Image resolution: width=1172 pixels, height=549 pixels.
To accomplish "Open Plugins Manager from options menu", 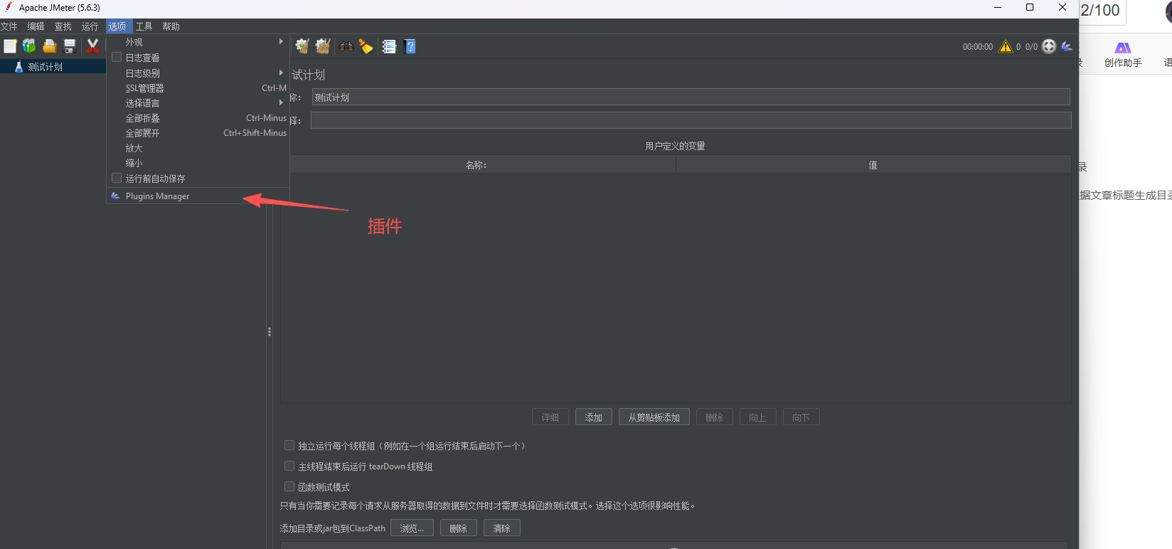I will pos(198,196).
